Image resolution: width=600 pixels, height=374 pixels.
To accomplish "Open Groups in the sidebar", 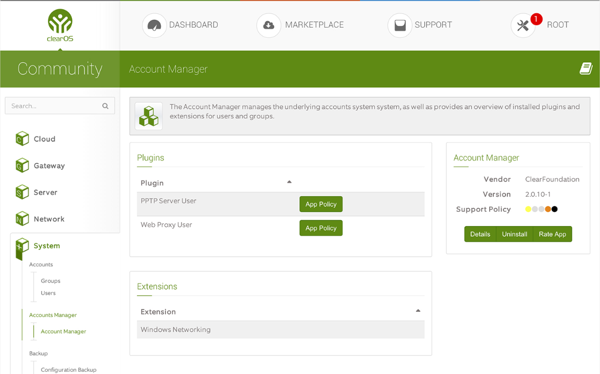I will (51, 281).
